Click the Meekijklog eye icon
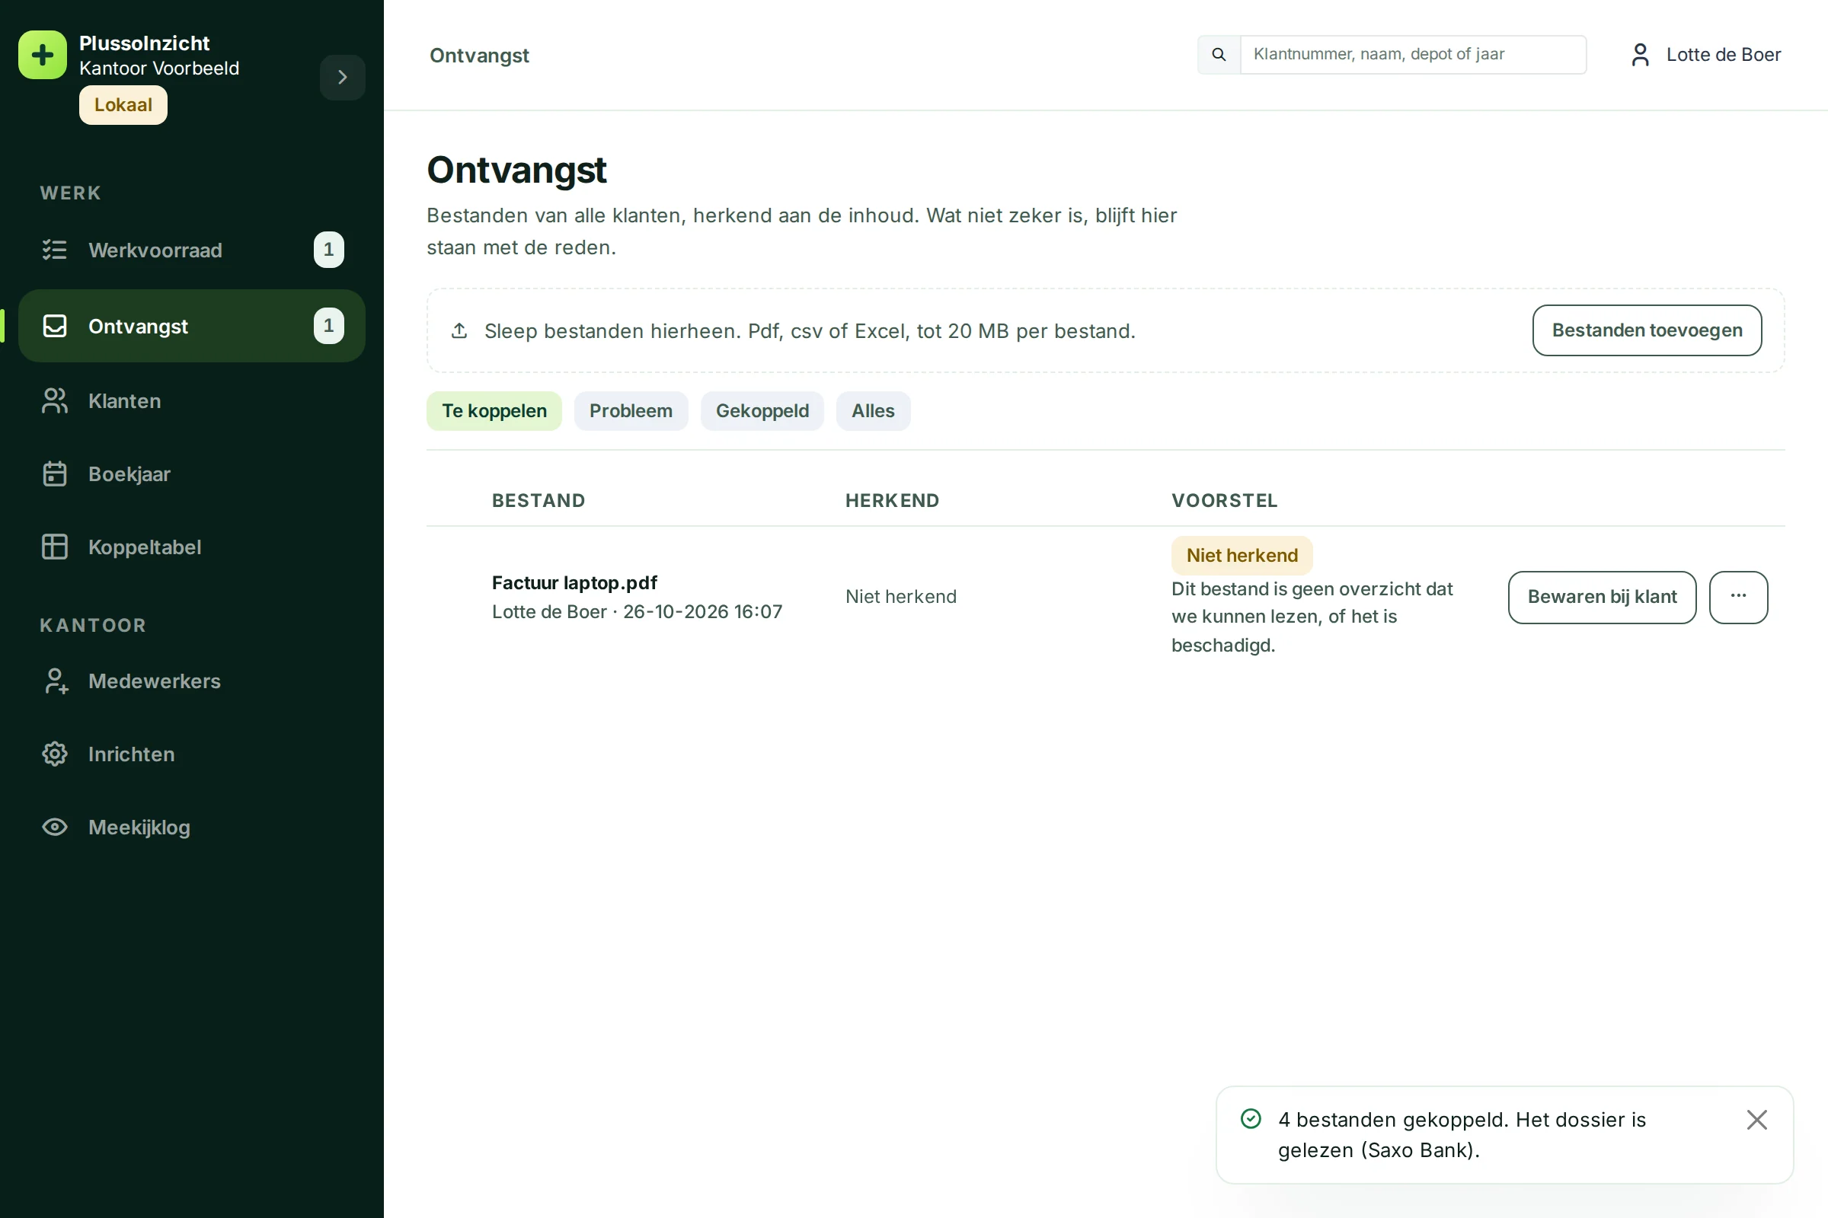This screenshot has width=1828, height=1218. 54,827
